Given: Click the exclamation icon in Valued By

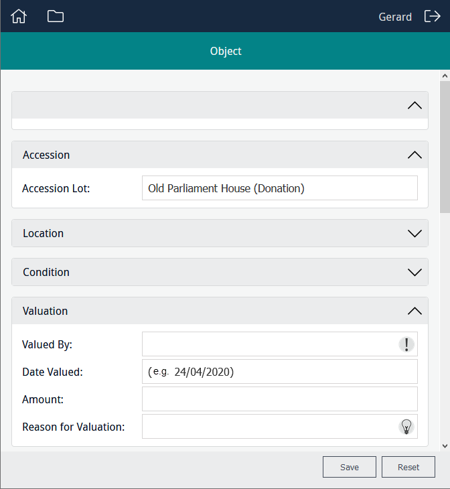Looking at the screenshot, I should 406,344.
